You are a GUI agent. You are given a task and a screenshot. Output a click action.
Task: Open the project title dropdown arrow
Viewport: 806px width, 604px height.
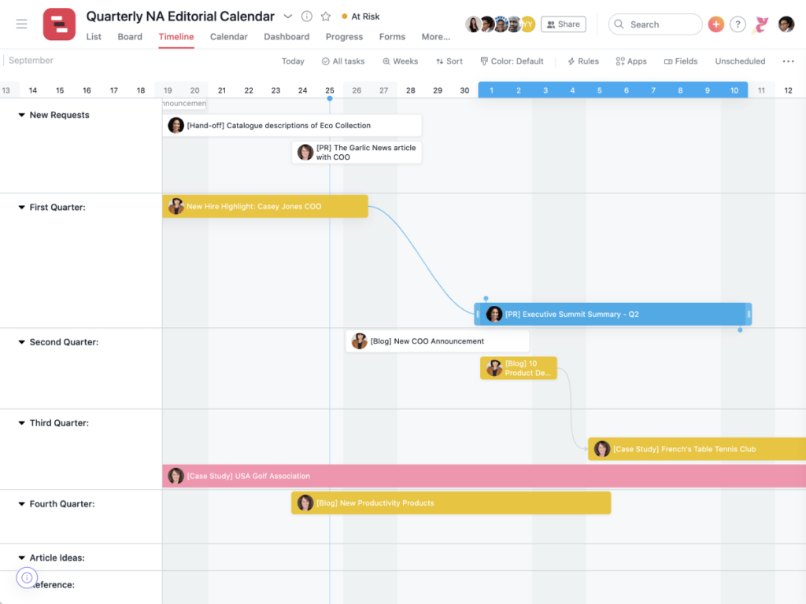click(x=288, y=16)
